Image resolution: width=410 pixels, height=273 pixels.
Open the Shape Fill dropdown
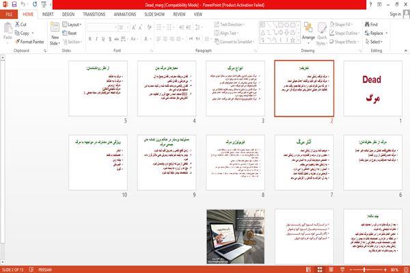(341, 25)
